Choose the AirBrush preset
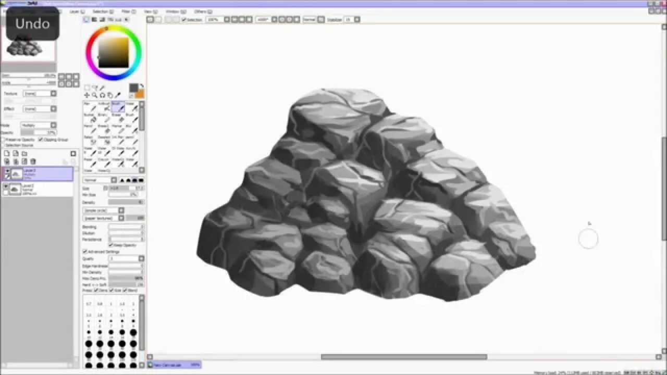 click(103, 107)
